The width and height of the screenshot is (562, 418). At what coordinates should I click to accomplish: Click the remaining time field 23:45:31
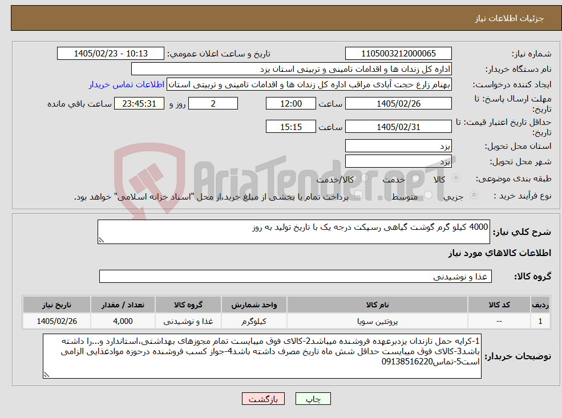pyautogui.click(x=139, y=104)
